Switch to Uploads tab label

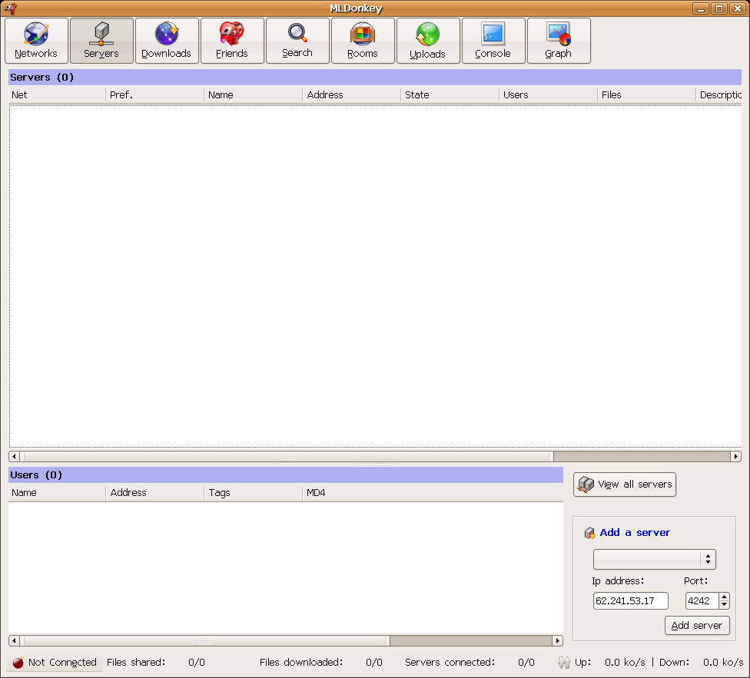427,54
